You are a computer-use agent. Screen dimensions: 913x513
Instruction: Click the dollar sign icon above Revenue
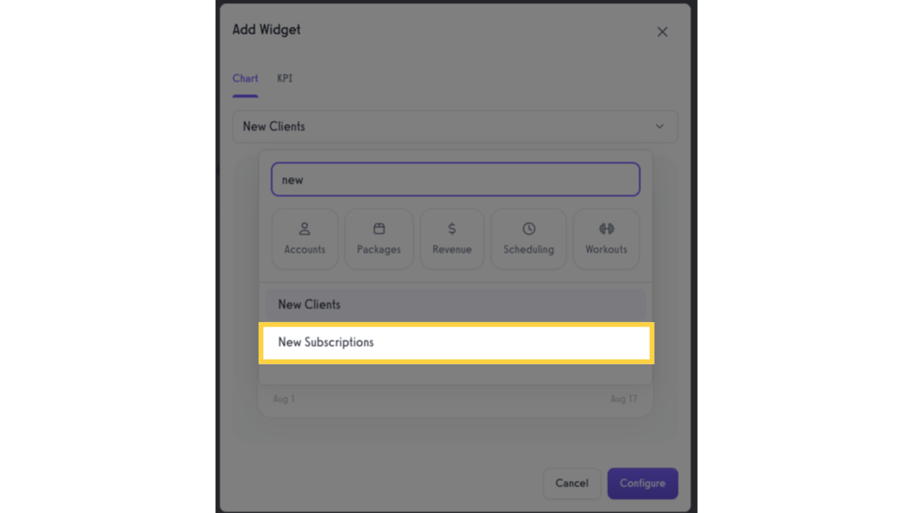click(452, 228)
